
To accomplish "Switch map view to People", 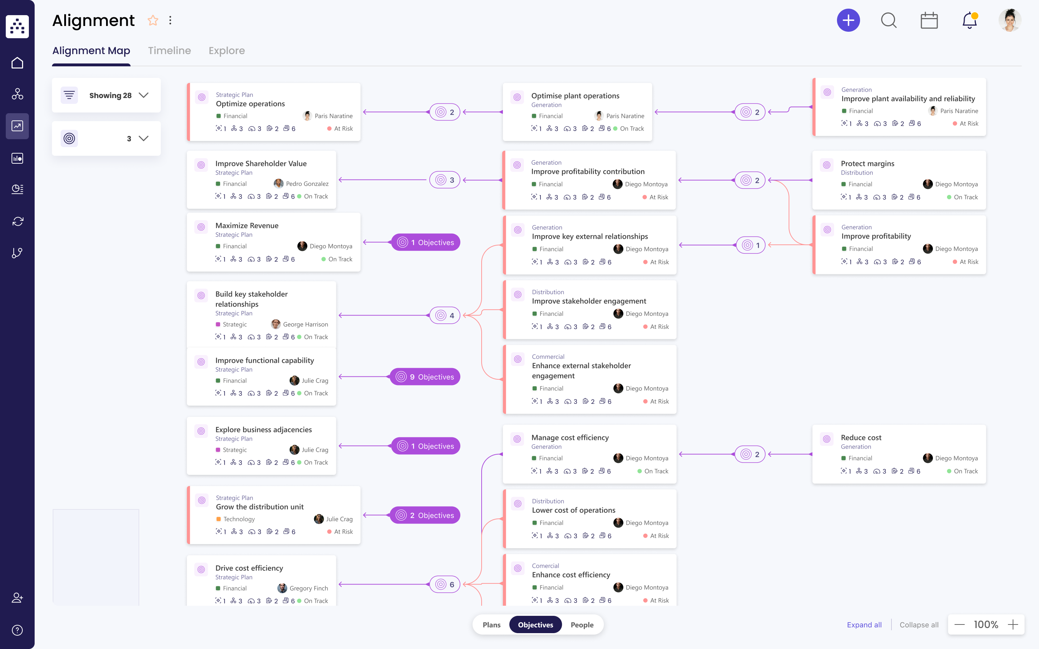I will tap(582, 624).
